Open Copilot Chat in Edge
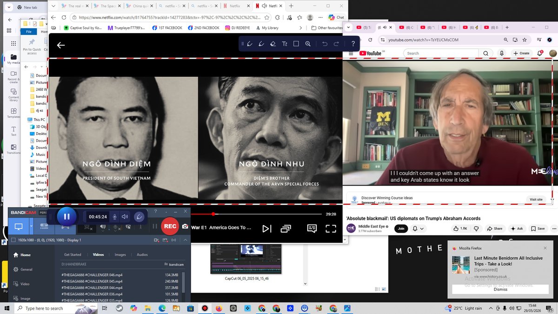558x314 pixels. pos(336,17)
